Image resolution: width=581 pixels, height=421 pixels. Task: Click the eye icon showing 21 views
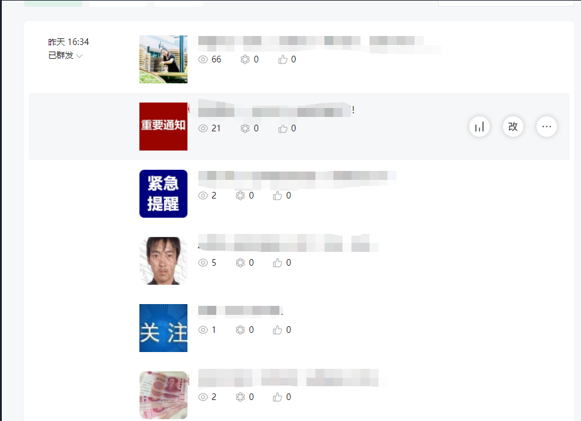[x=202, y=128]
